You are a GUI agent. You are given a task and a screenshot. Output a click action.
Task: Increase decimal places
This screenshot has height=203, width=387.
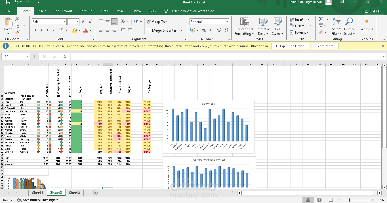coord(219,30)
